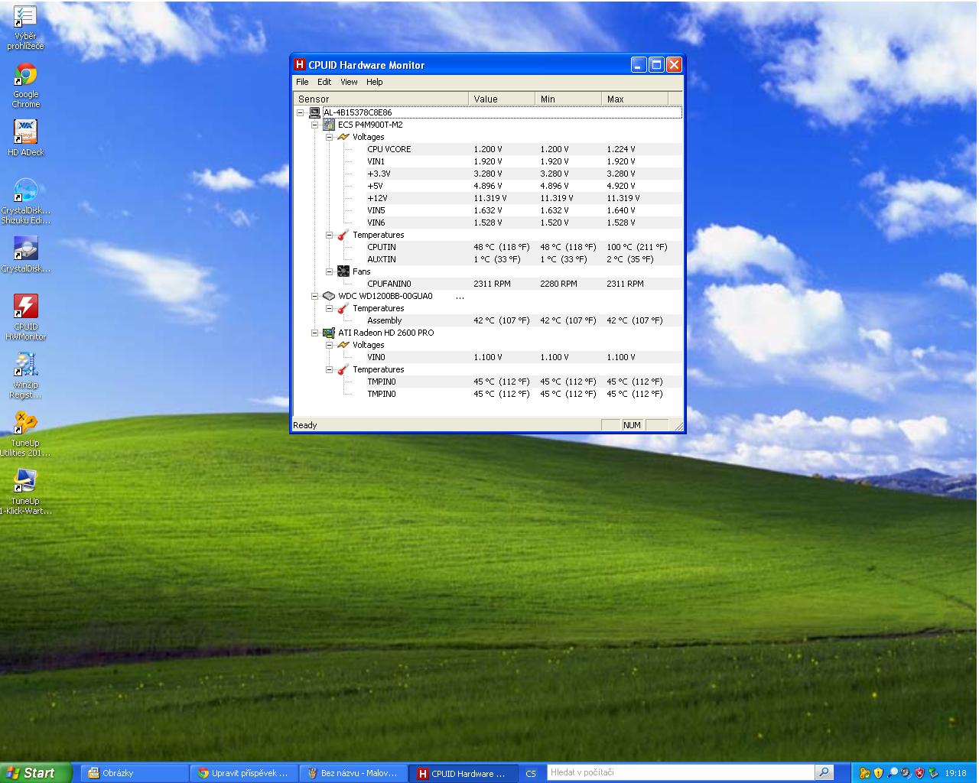The width and height of the screenshot is (979, 783).
Task: Open TuneUp 1-Klick-Wartung desktop icon
Action: (25, 482)
